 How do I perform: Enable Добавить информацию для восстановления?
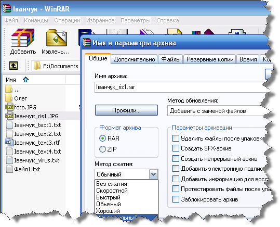(x=176, y=179)
